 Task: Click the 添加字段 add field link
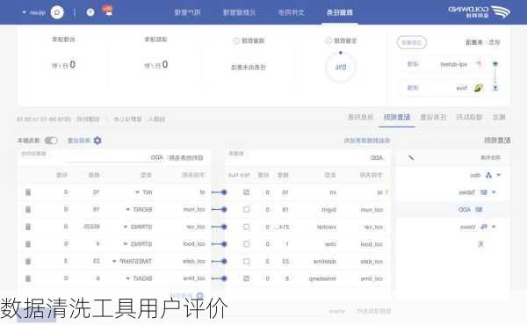181,295
